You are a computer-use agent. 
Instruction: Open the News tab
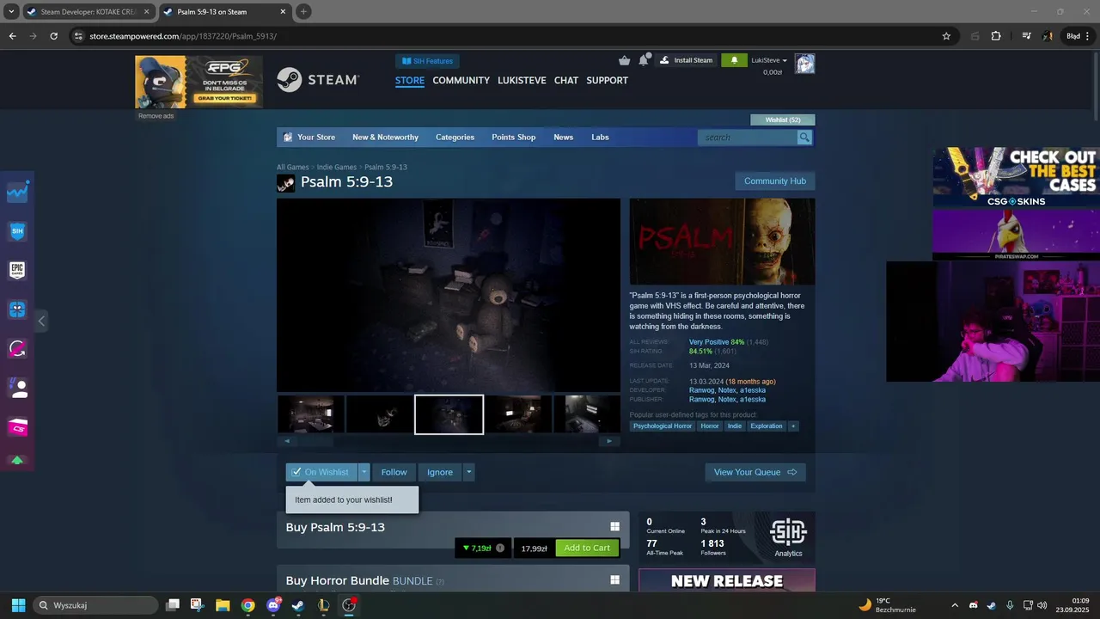(x=563, y=138)
